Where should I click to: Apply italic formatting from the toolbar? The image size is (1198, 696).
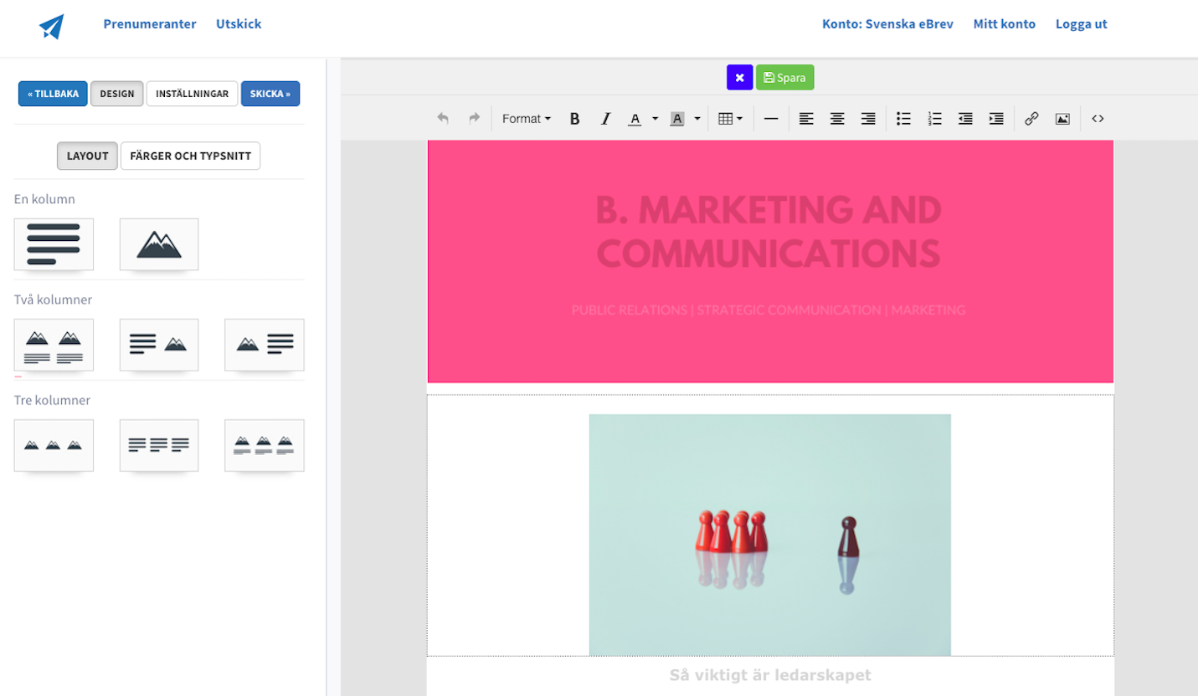coord(605,119)
